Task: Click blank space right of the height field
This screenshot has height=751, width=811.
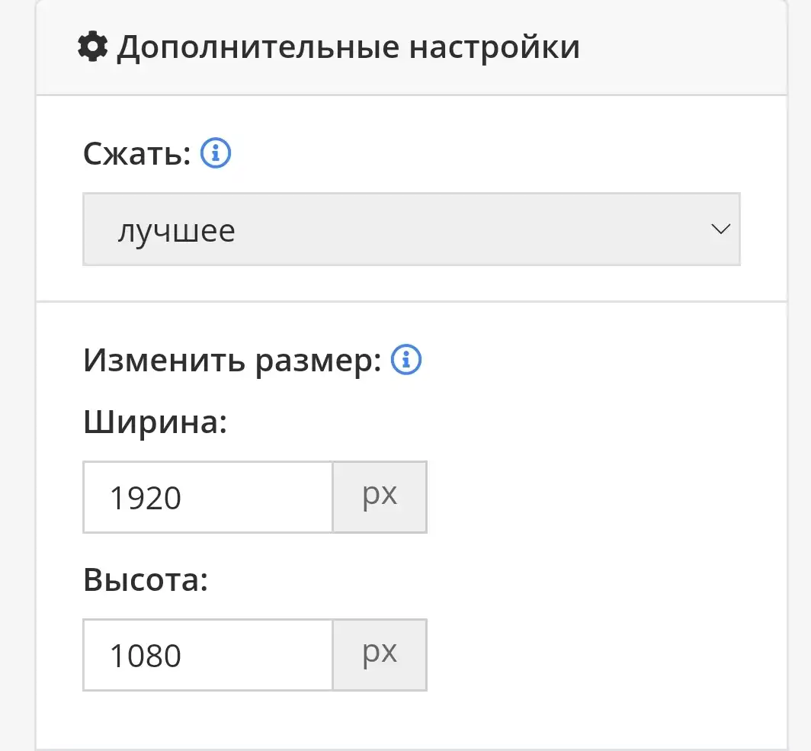Action: click(605, 655)
